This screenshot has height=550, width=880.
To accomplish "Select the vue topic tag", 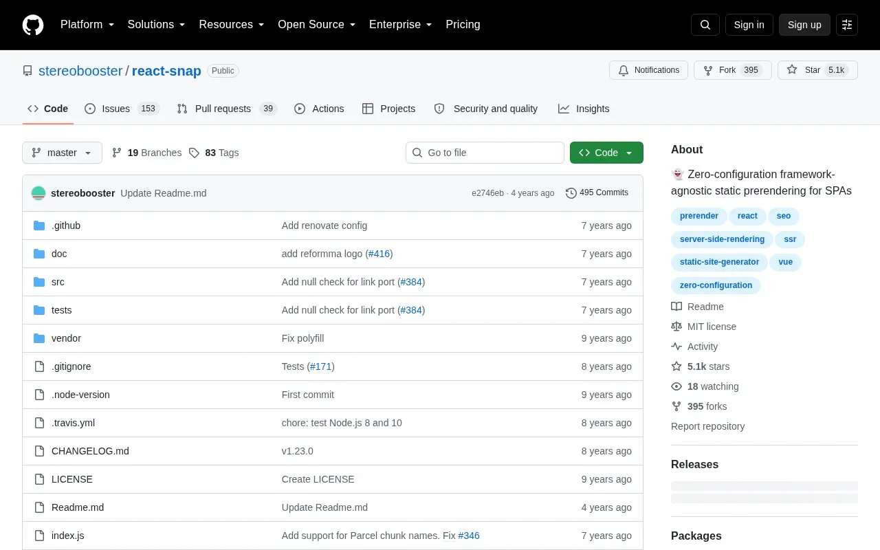I will tap(785, 262).
